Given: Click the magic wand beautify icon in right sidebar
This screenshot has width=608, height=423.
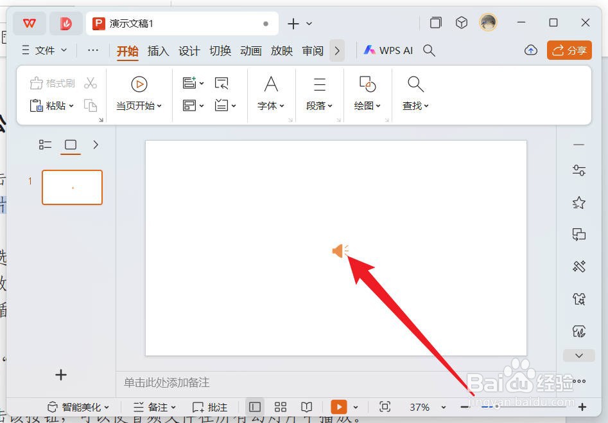Looking at the screenshot, I should [x=577, y=266].
